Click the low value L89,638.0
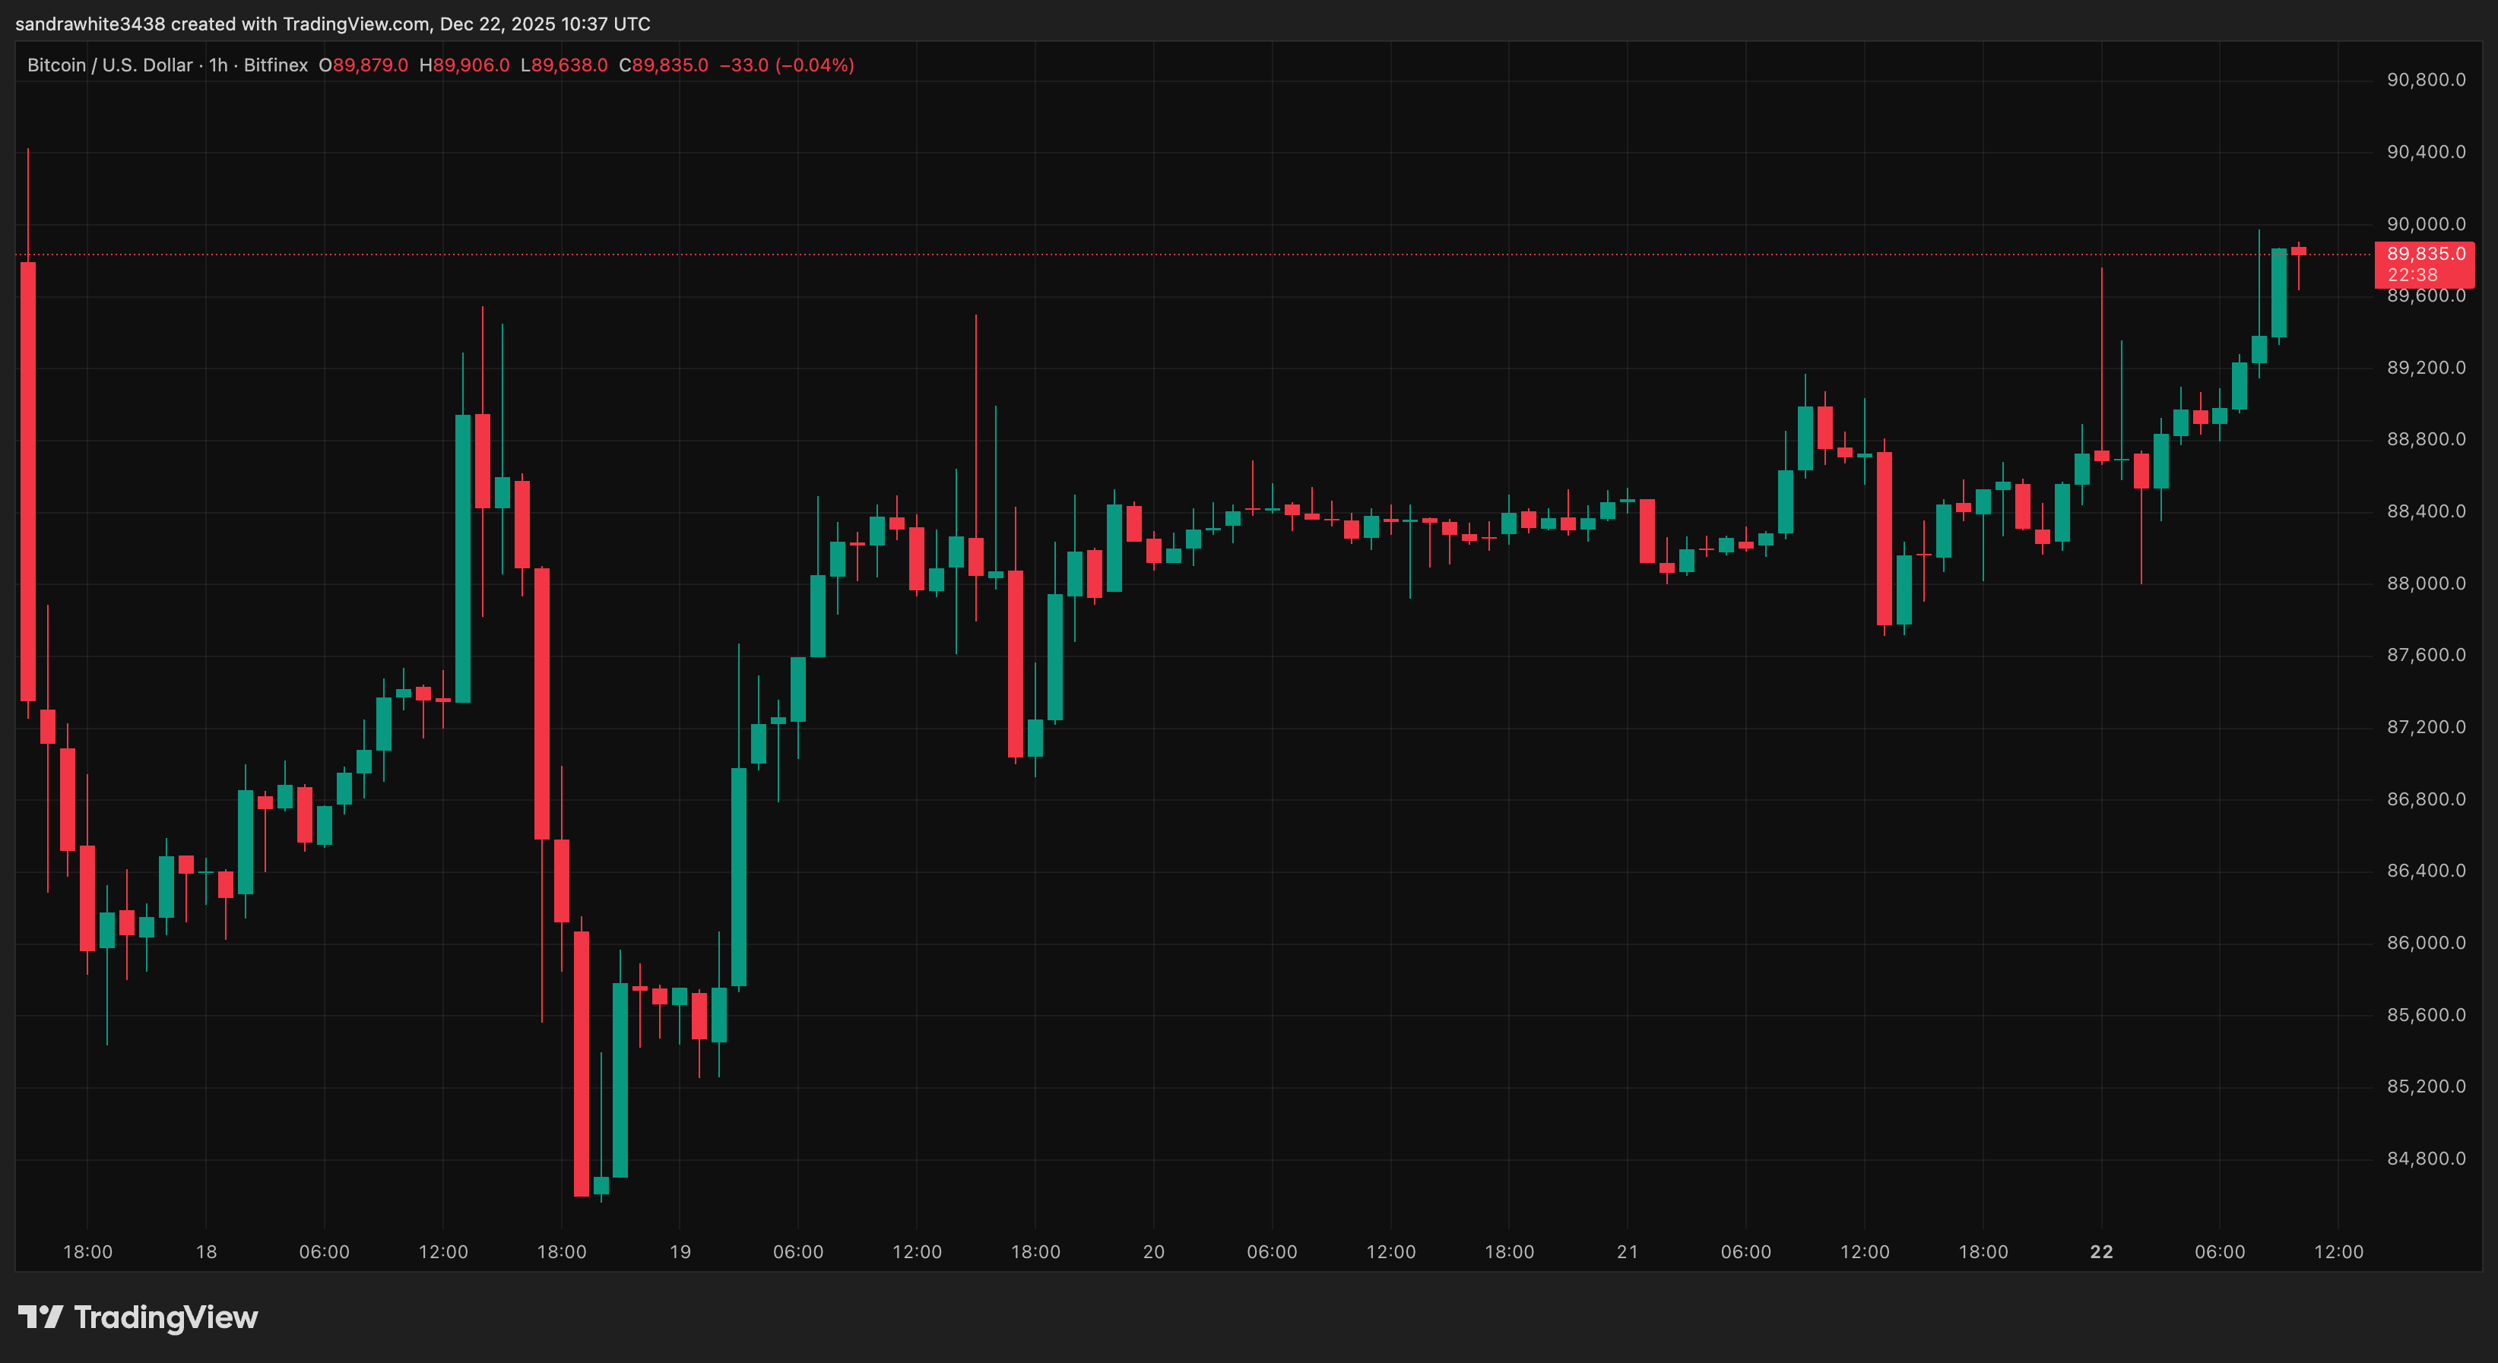 [564, 65]
